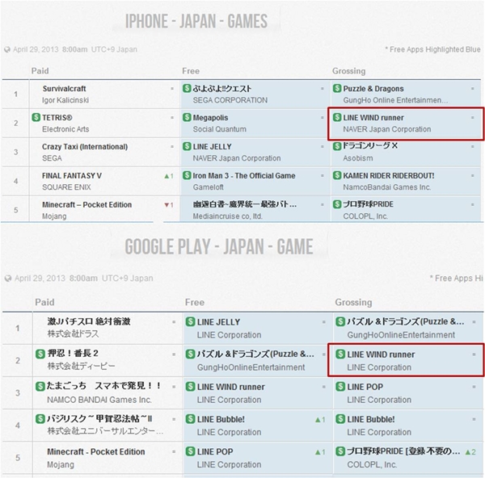Click the S icon next to ぷよぷよ!!クエスト

(187, 88)
